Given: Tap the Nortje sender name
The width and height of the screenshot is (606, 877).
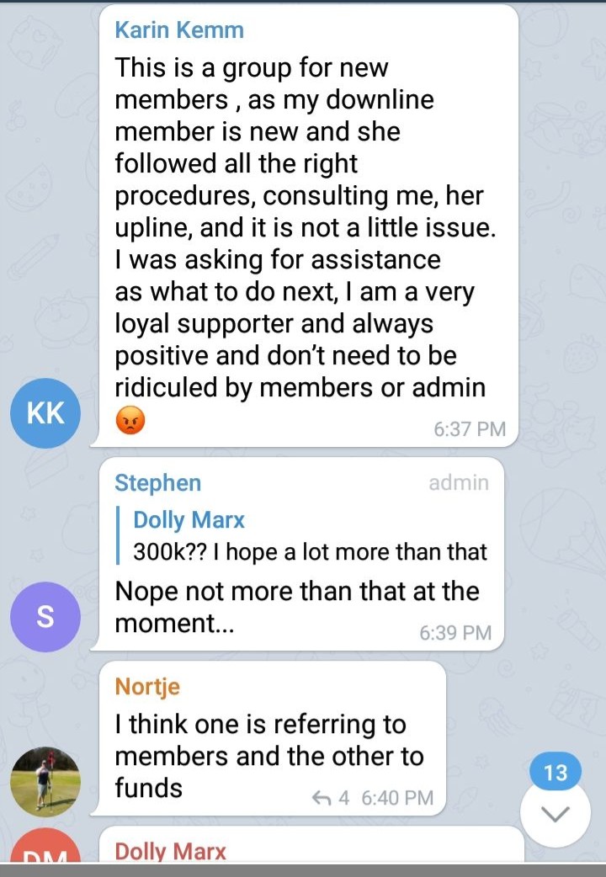Looking at the screenshot, I should pyautogui.click(x=147, y=687).
